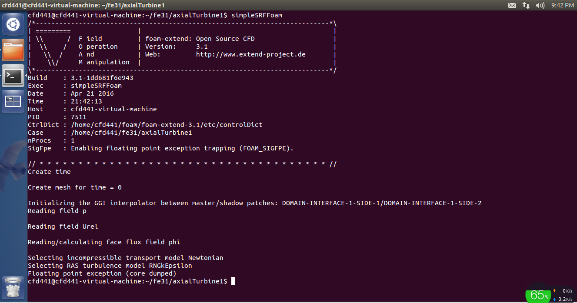Open the network connection indicator
577x303 pixels.
point(526,5)
